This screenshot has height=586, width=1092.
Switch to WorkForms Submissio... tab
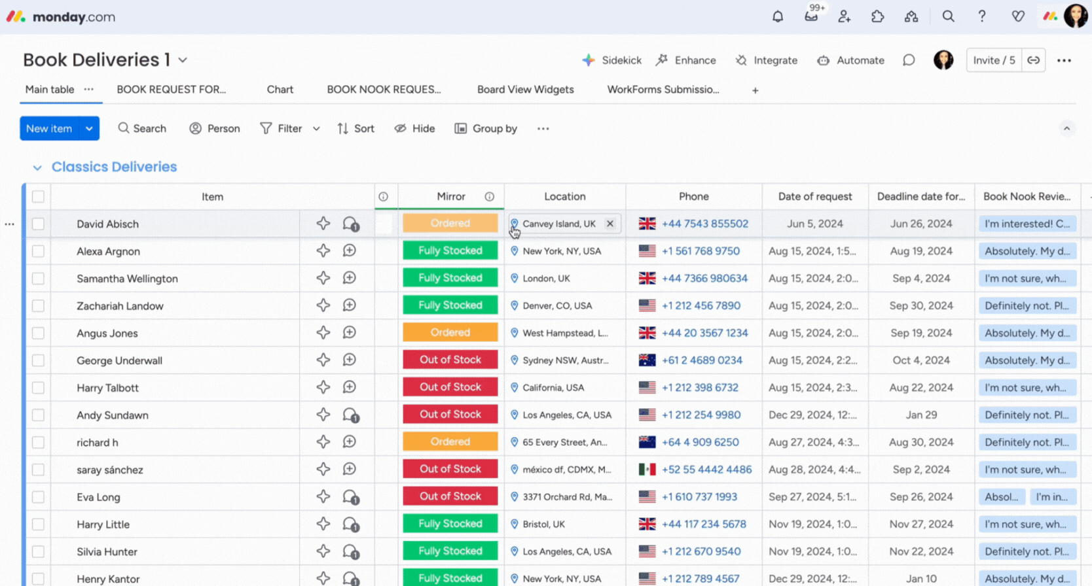pos(663,90)
